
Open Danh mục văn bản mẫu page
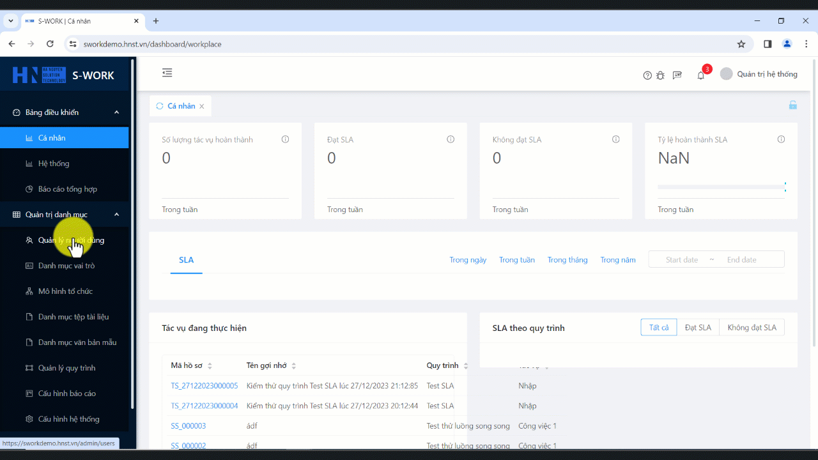pyautogui.click(x=64, y=342)
